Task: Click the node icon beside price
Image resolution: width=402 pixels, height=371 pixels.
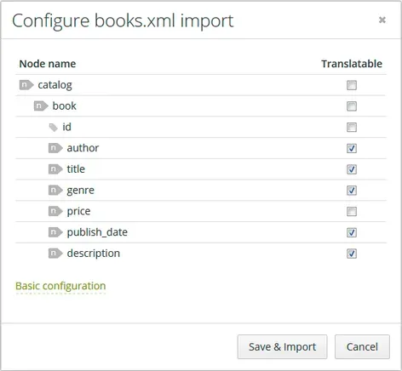Action: [x=55, y=211]
